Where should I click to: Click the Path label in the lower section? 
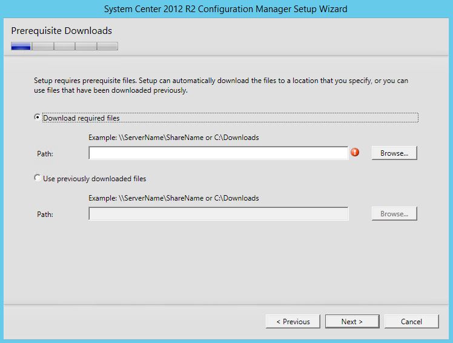45,215
